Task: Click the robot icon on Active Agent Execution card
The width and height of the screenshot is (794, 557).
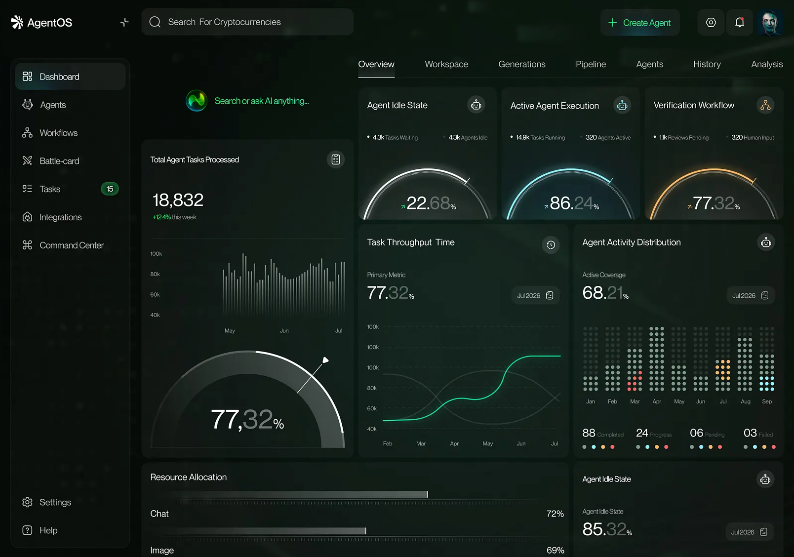Action: click(622, 105)
